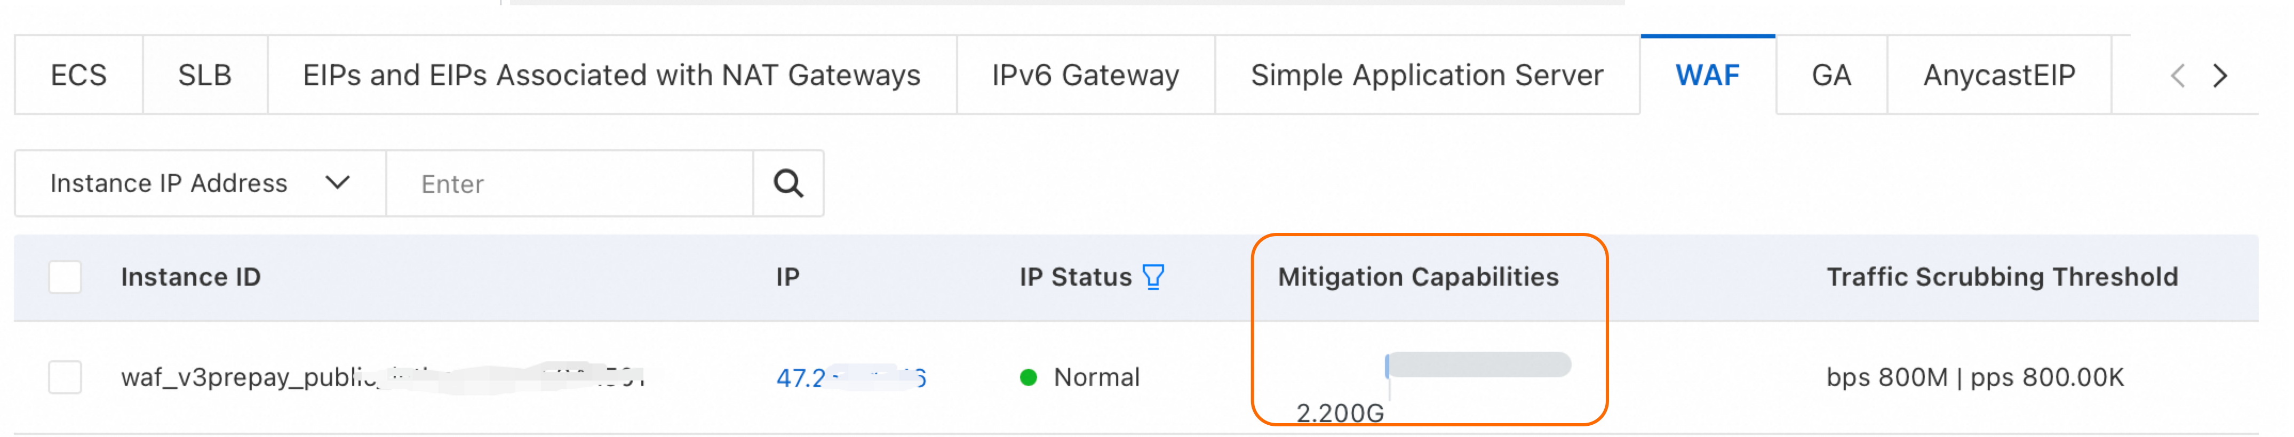
Task: Open the IPv6 Gateway tab
Action: coord(1086,76)
